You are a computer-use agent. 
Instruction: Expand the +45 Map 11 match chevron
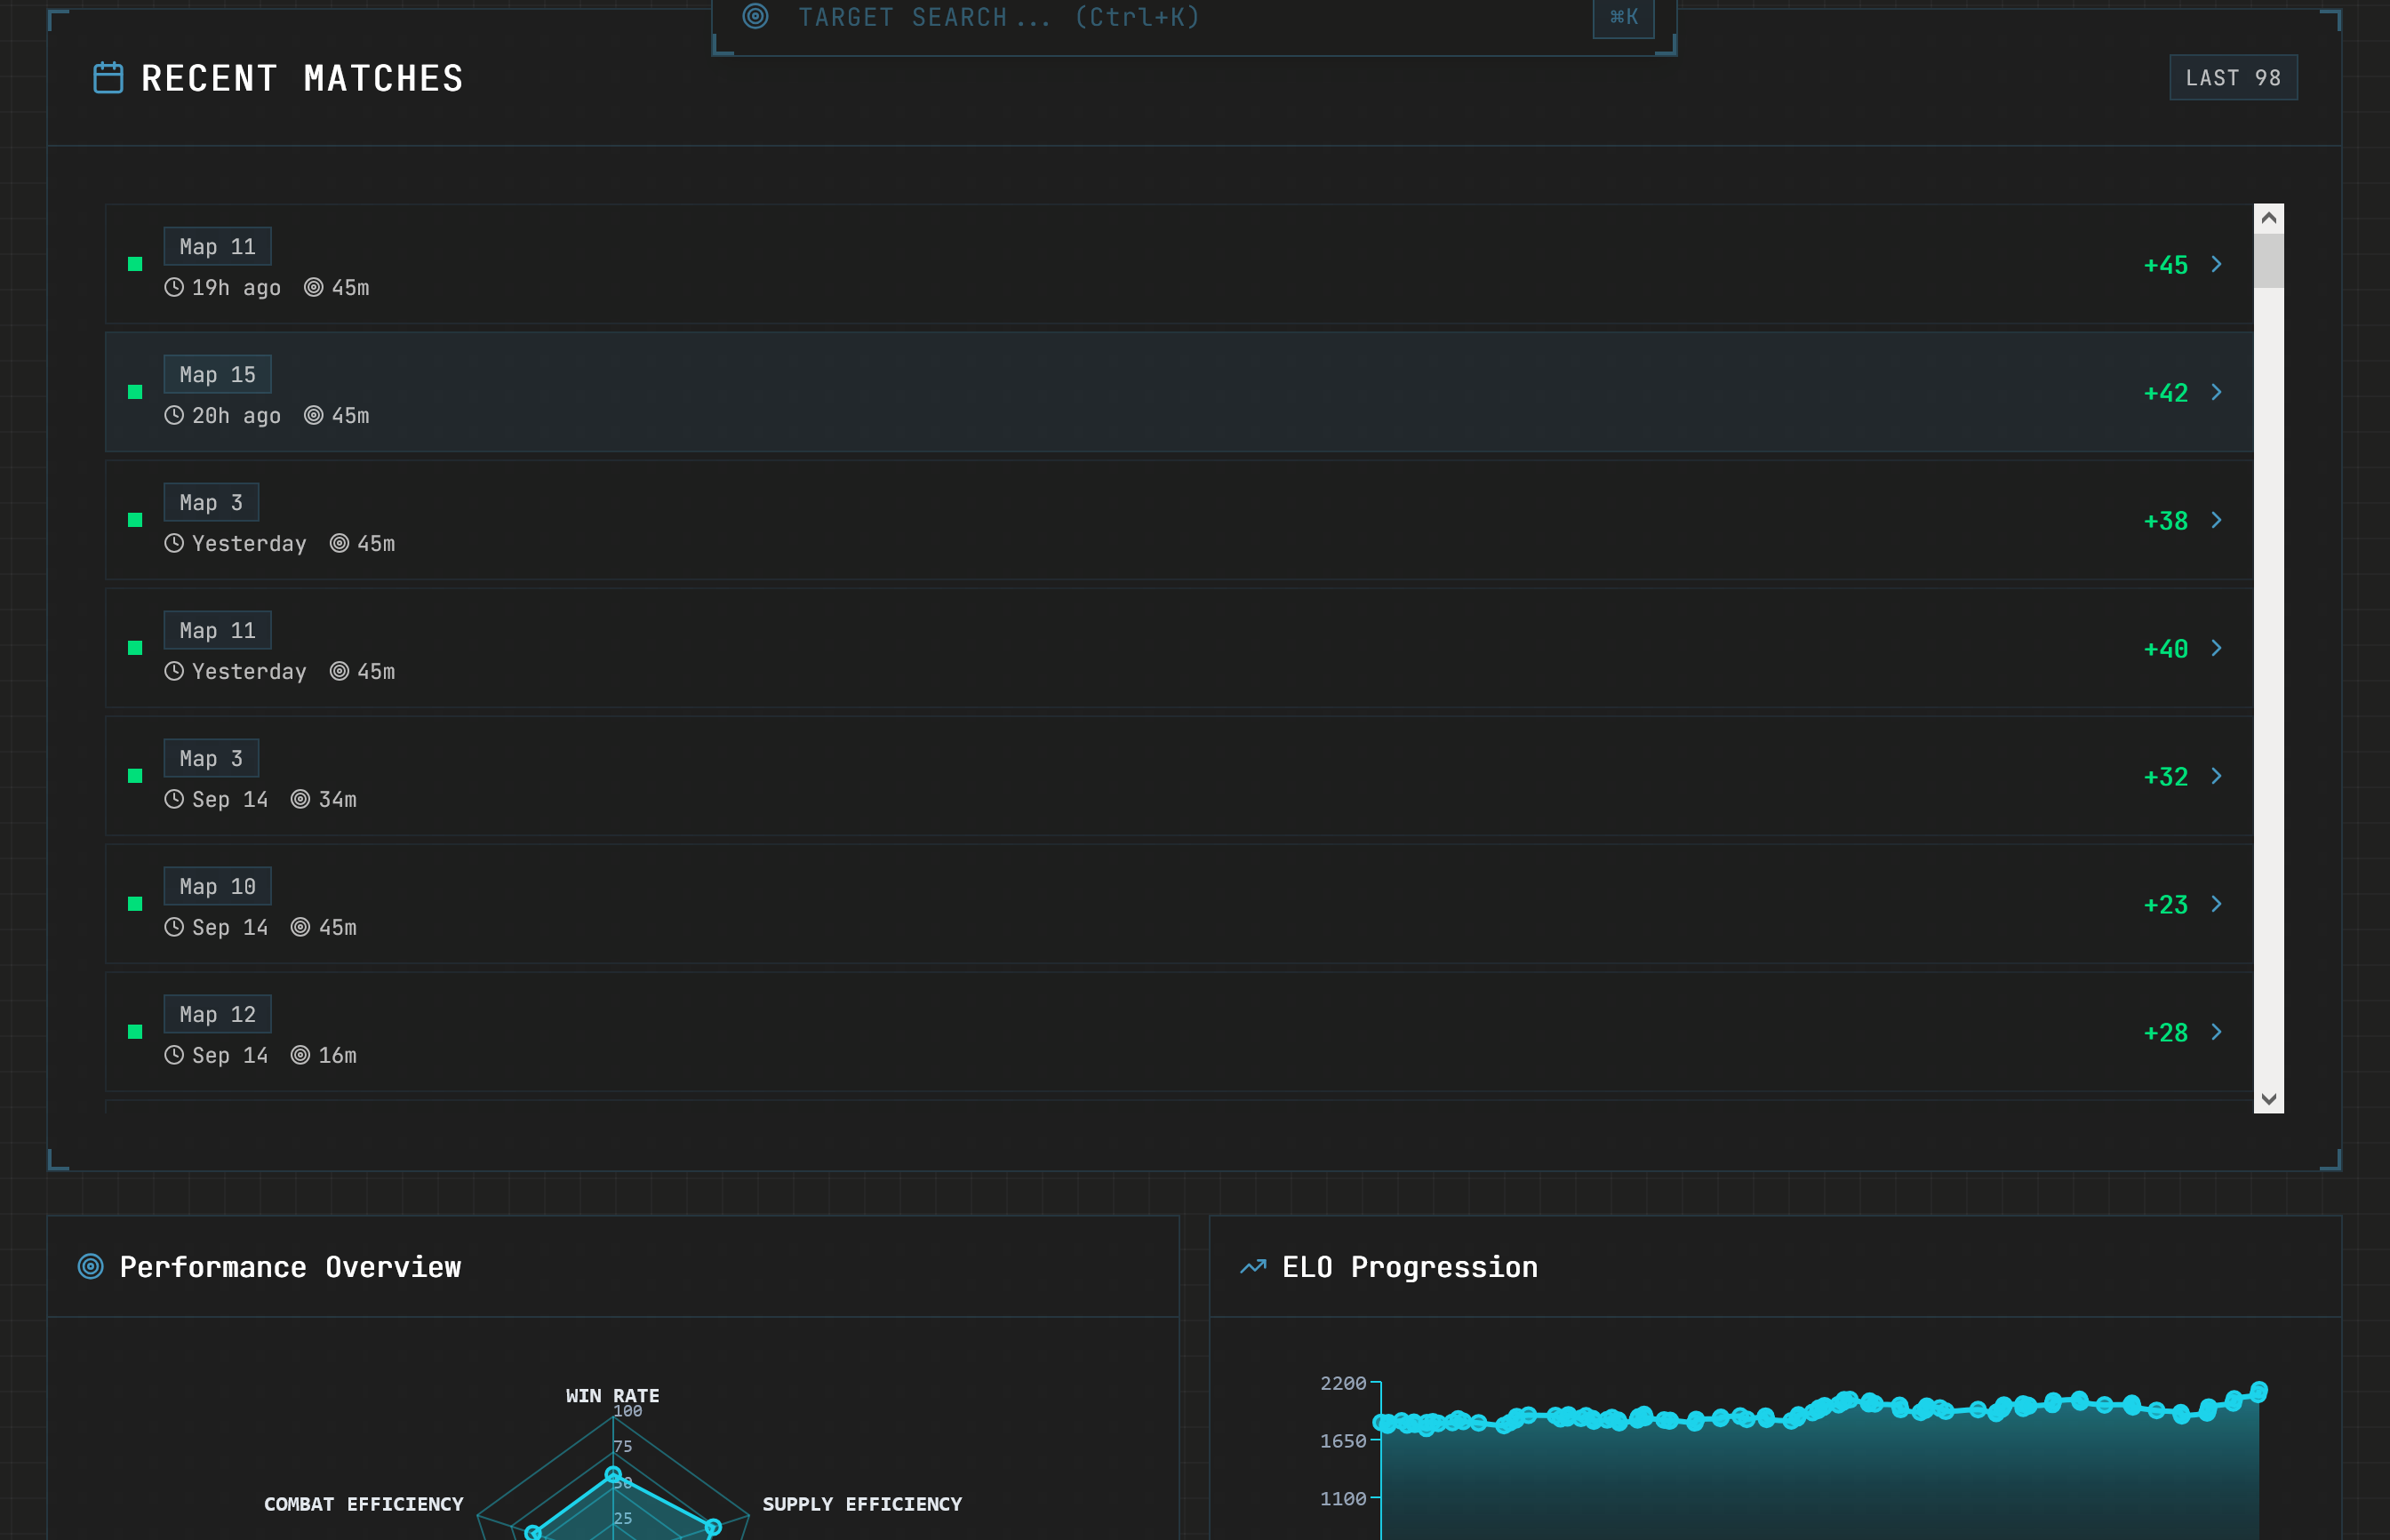coord(2216,264)
